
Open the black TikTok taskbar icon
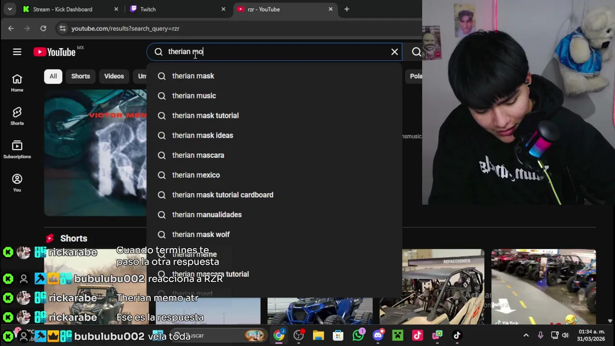457,335
